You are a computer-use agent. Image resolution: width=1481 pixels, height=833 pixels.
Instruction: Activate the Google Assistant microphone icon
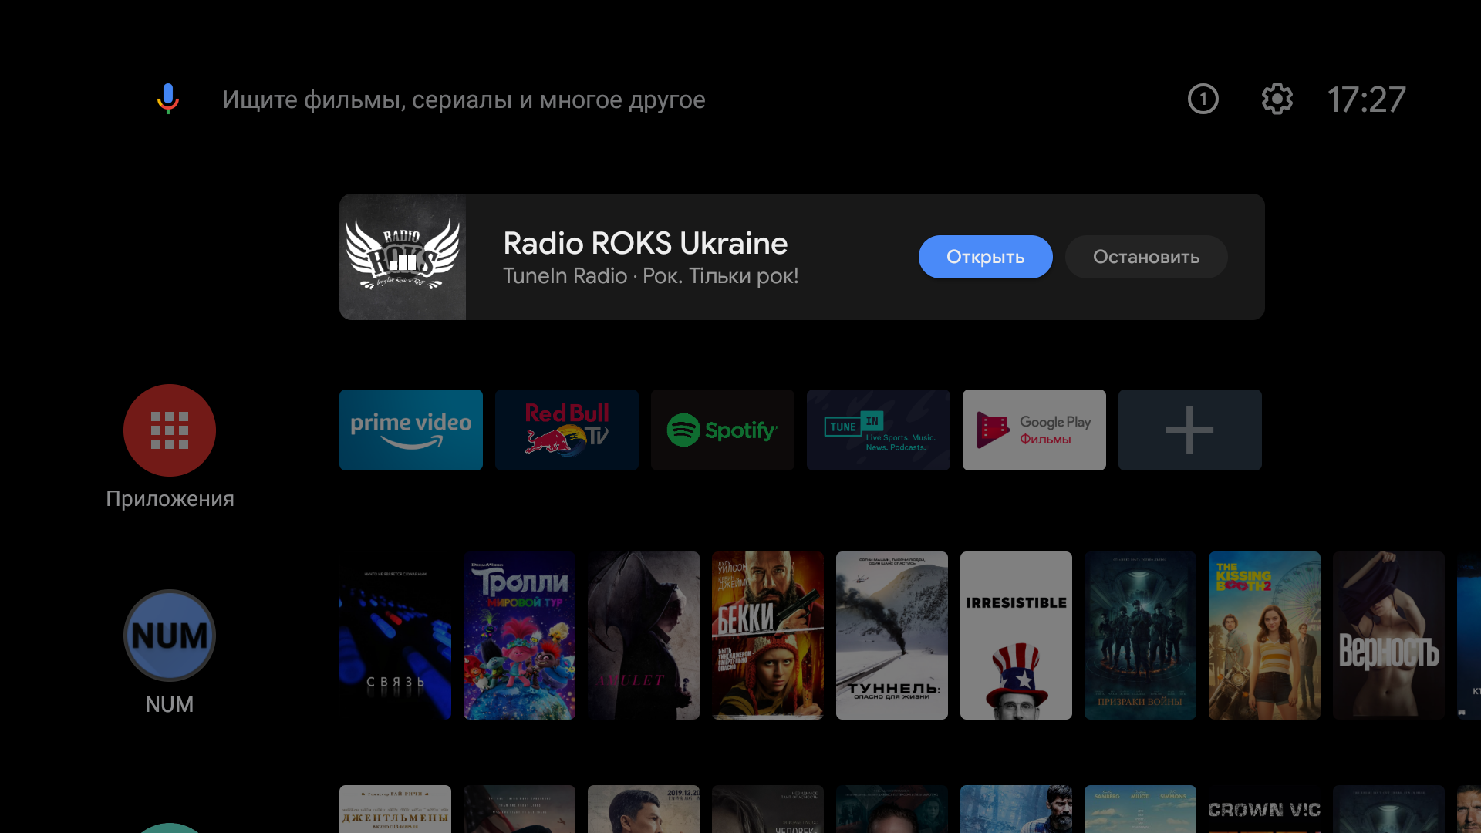pyautogui.click(x=168, y=99)
